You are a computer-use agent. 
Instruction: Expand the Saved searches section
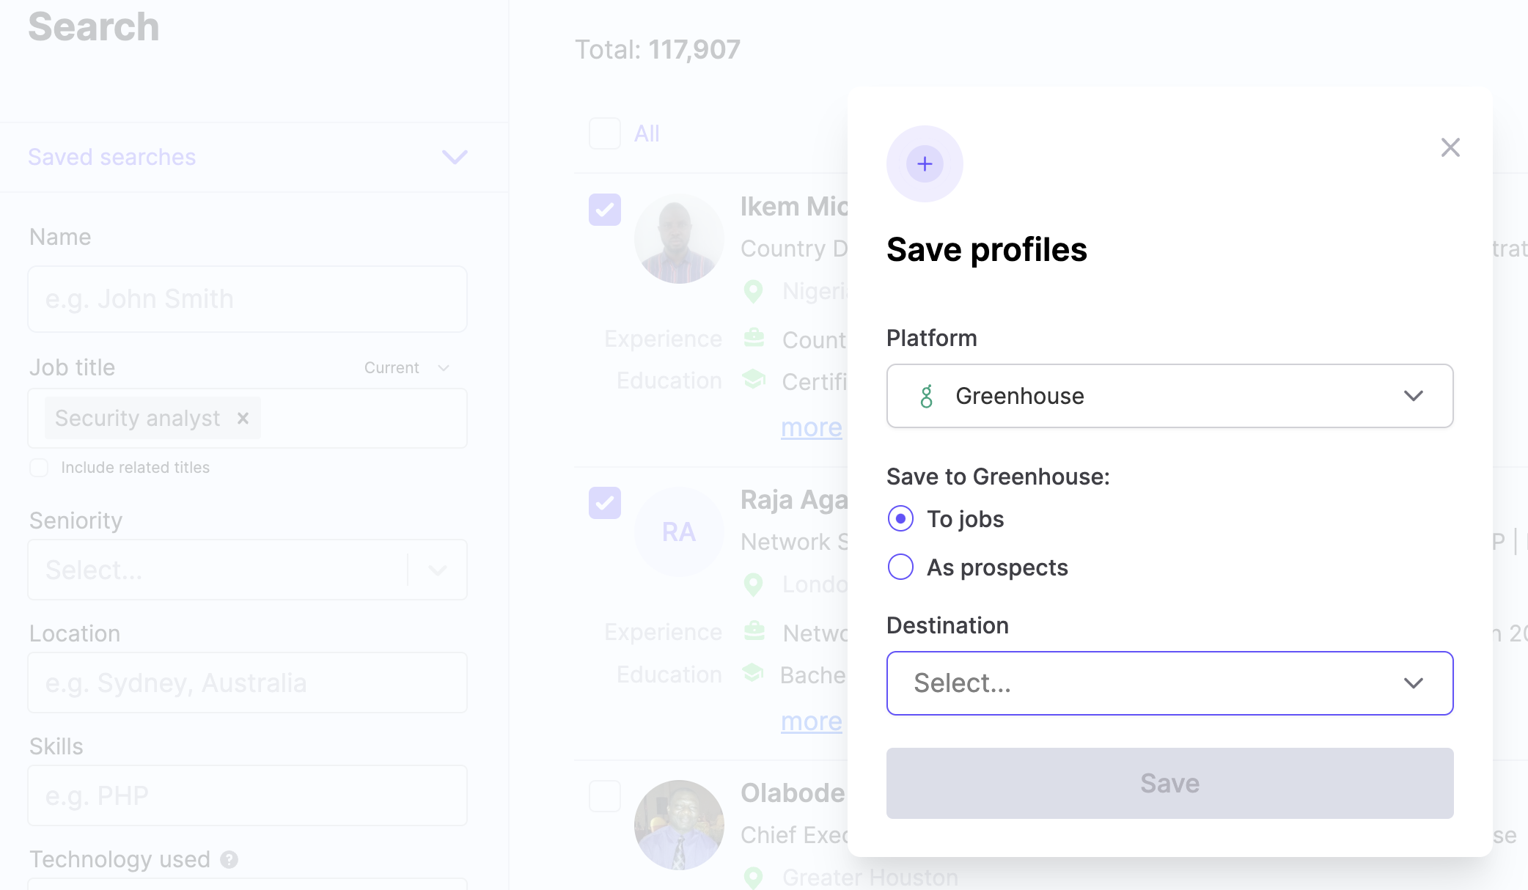(x=455, y=157)
